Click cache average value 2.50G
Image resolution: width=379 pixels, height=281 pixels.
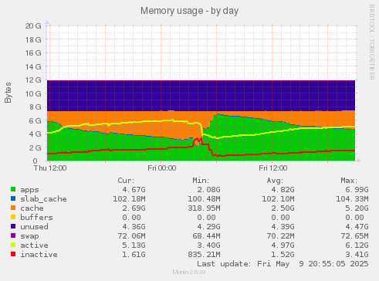[283, 208]
